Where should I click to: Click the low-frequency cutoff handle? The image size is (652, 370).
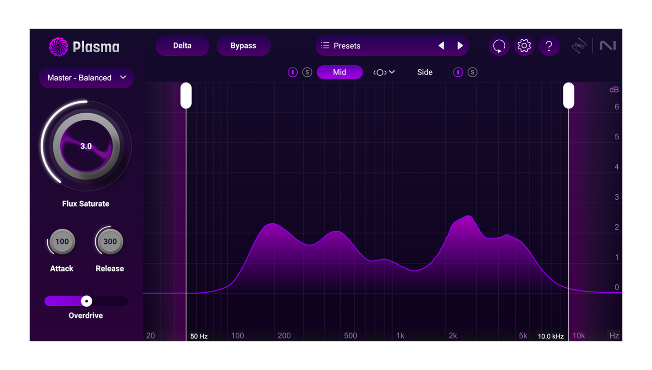186,96
